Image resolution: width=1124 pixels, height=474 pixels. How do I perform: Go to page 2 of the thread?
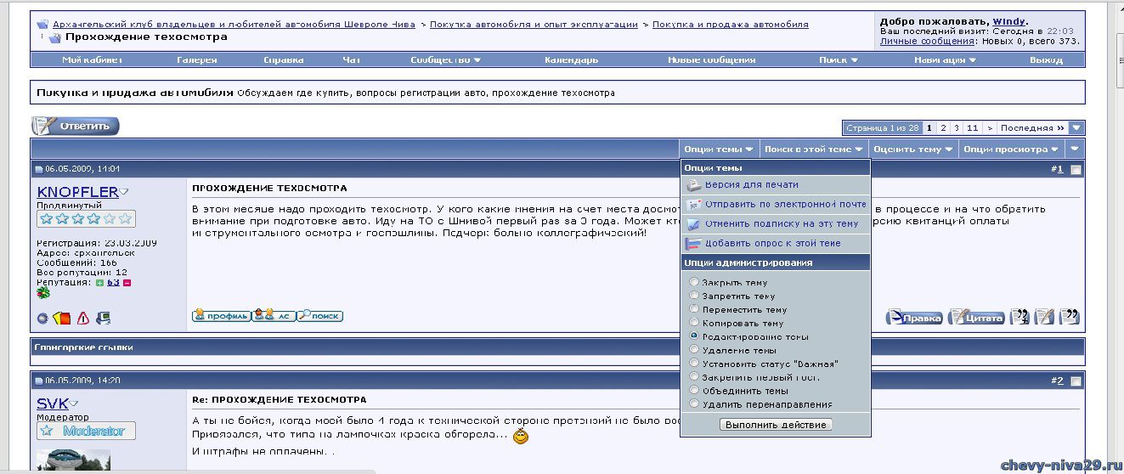(x=942, y=128)
